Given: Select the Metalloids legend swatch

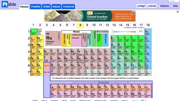Looking at the screenshot, I should 94,38.
